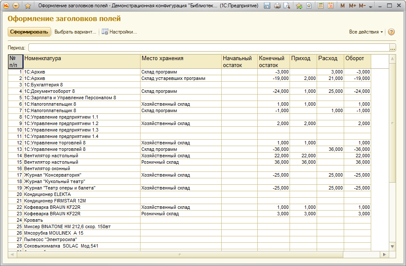Click Вентилятор оконный cell
Image resolution: width=406 pixels, height=266 pixels.
pyautogui.click(x=82, y=168)
